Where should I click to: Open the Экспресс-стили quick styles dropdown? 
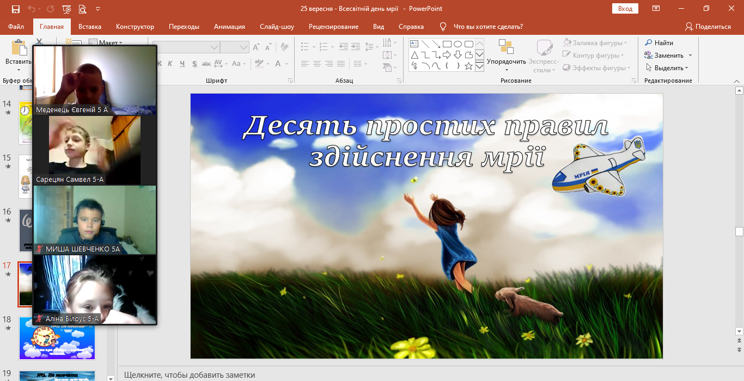click(544, 56)
